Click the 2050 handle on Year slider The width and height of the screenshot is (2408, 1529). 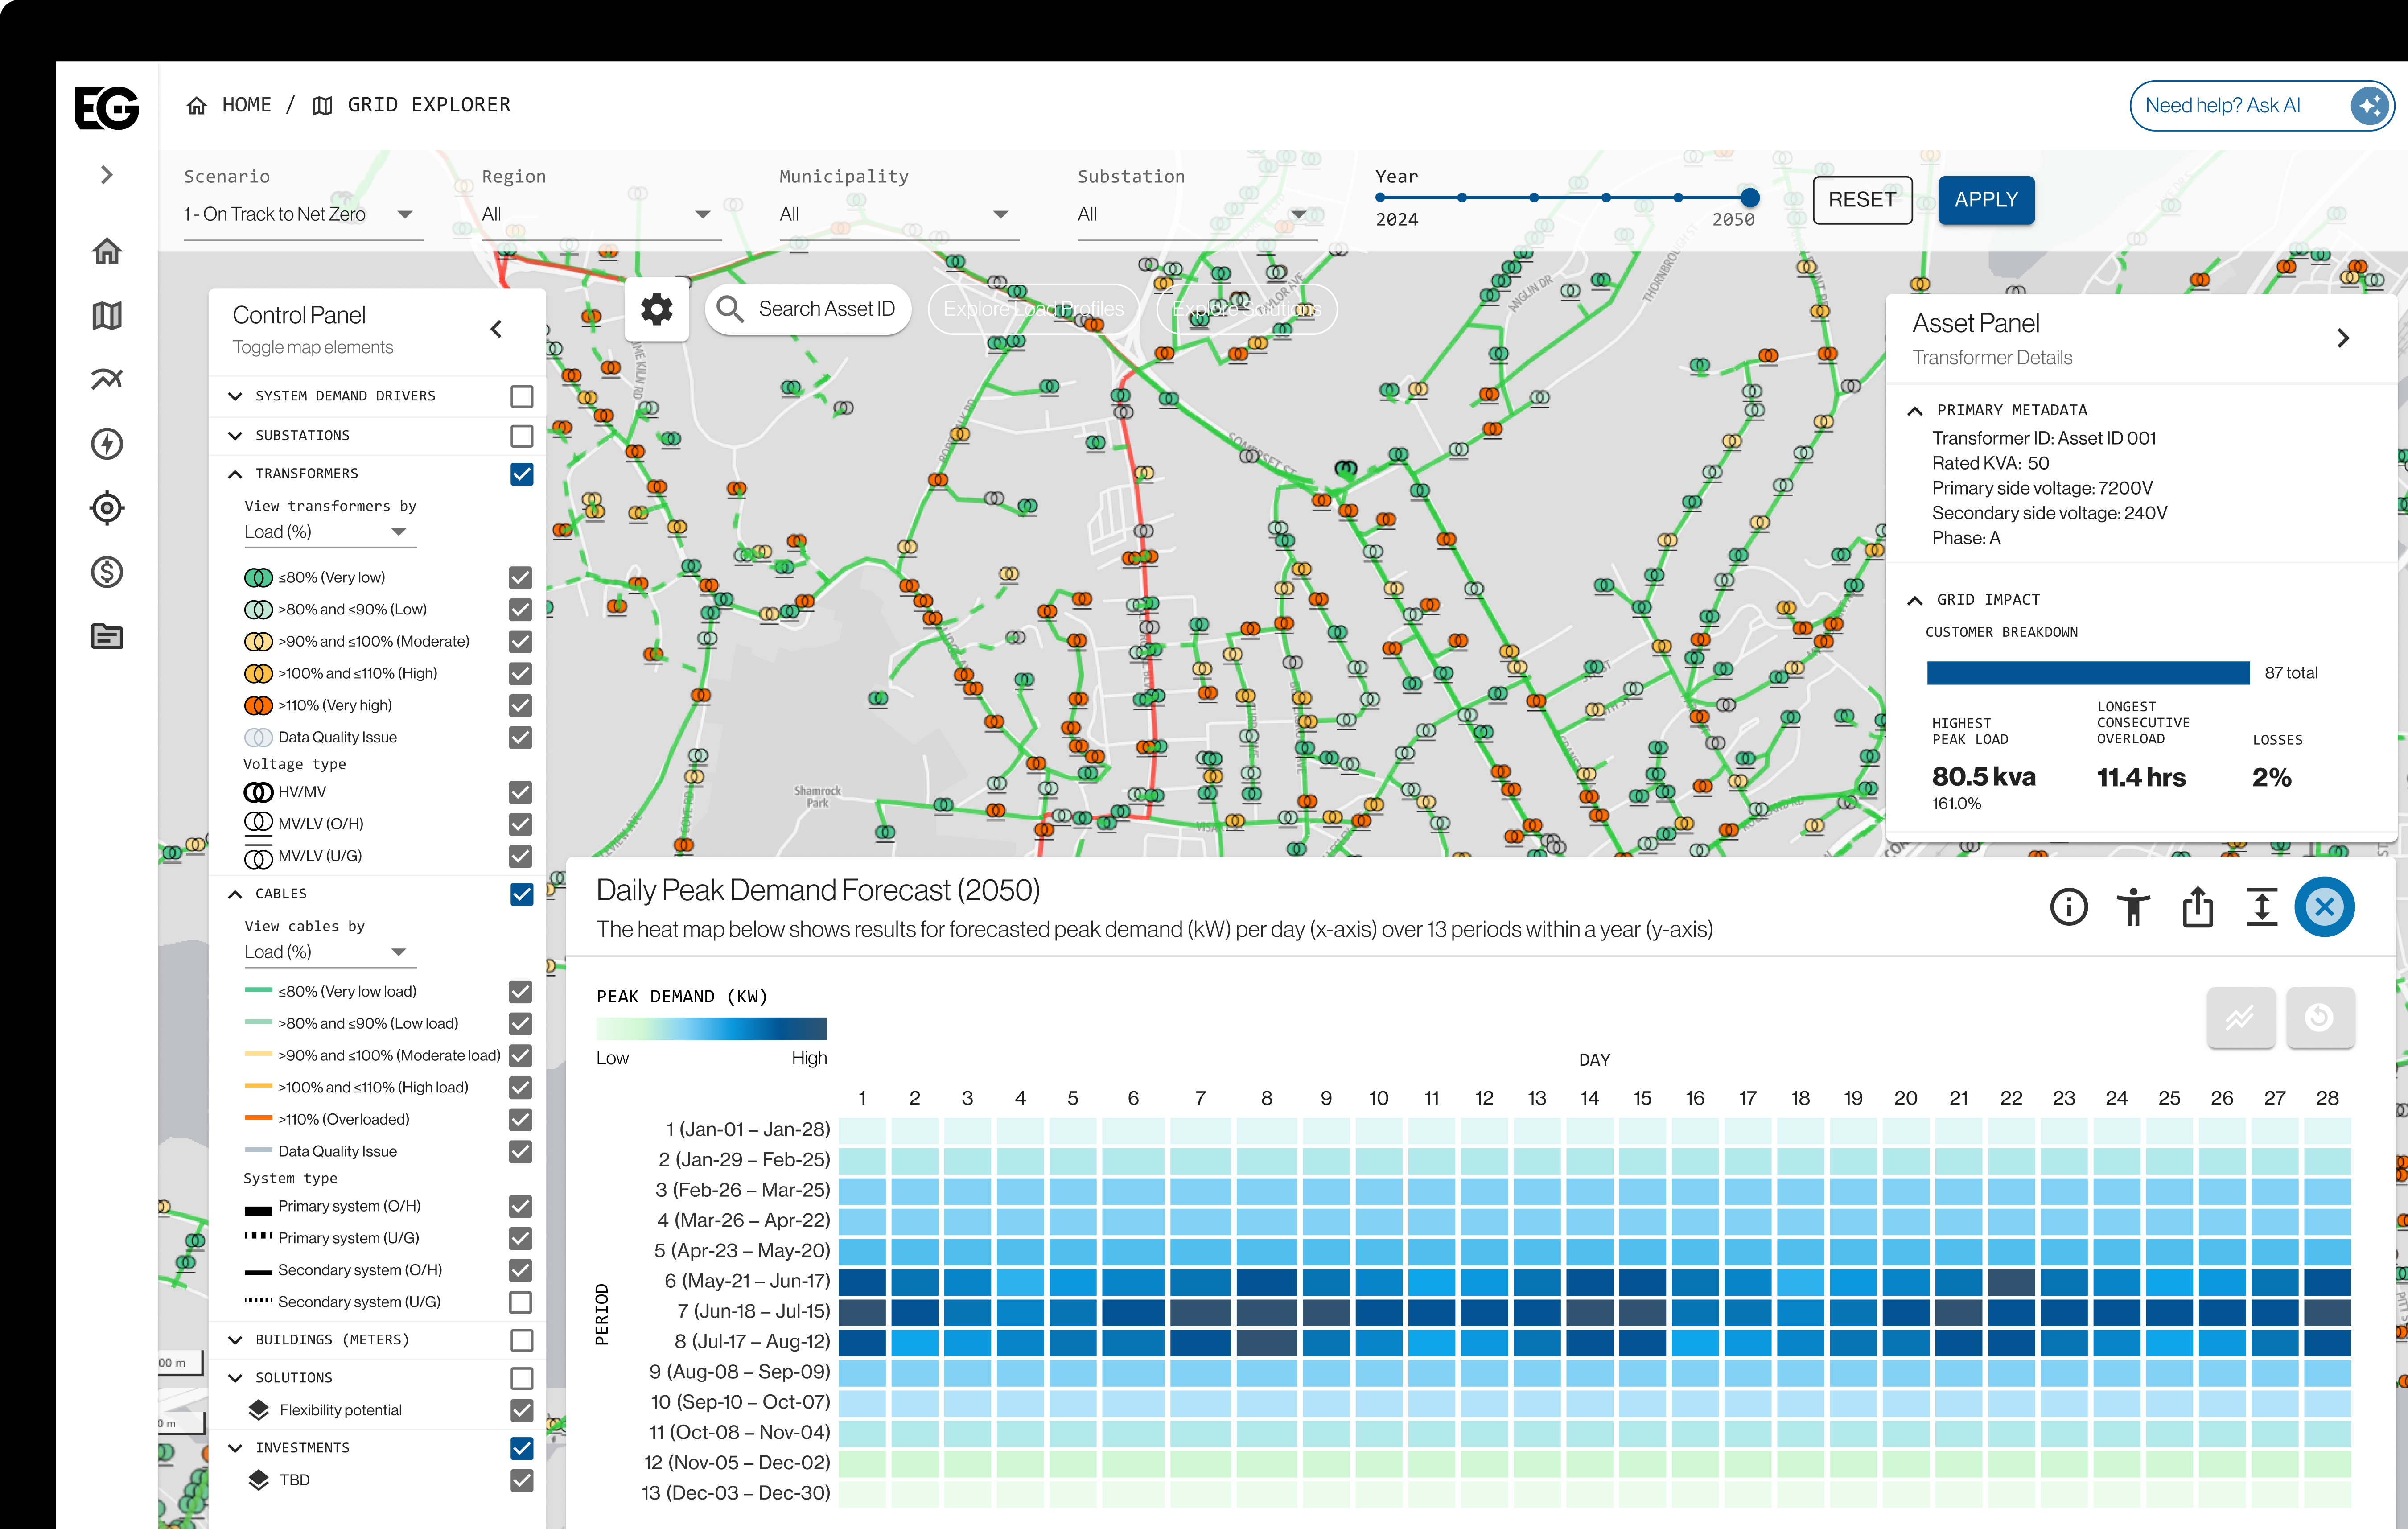point(1749,197)
